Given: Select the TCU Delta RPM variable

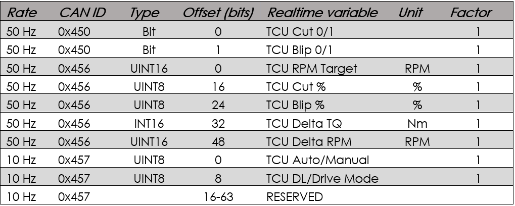Looking at the screenshot, I should click(x=308, y=142).
